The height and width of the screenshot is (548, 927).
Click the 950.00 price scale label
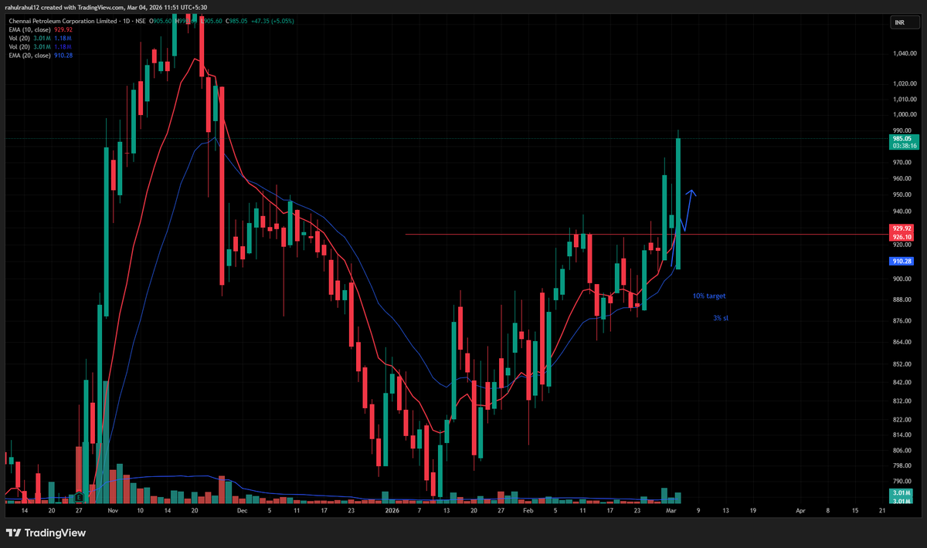click(x=902, y=195)
